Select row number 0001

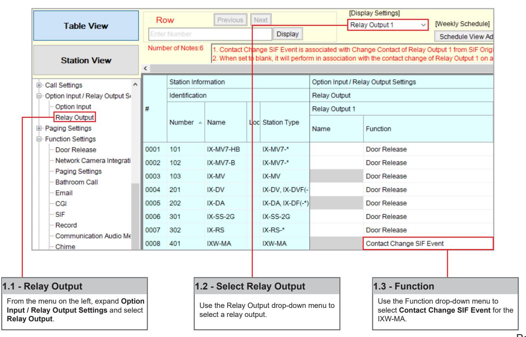coord(154,149)
